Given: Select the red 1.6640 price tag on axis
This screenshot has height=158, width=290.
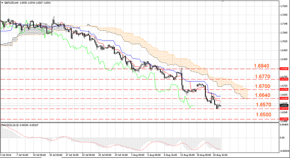Looking at the screenshot, I should point(284,98).
